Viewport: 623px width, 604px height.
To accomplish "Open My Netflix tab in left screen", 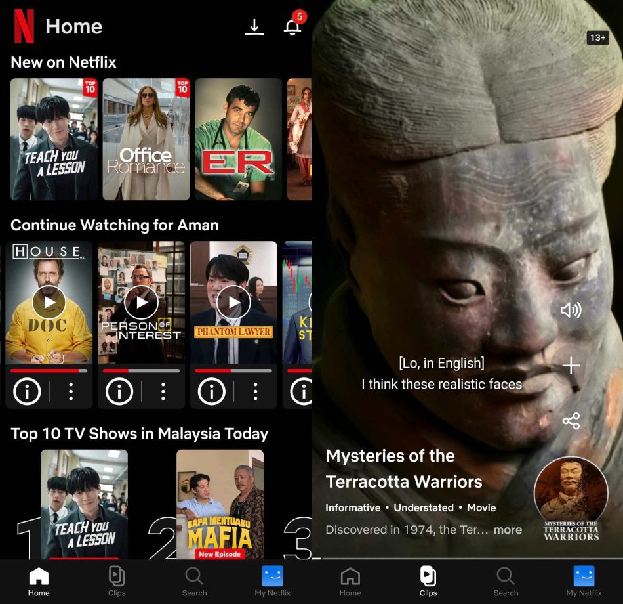I will [273, 581].
